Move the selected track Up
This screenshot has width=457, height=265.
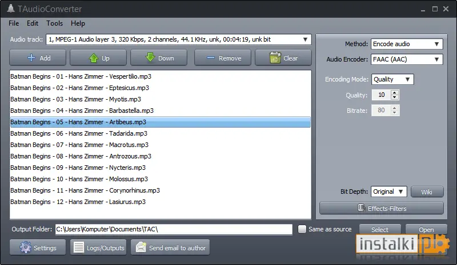(x=98, y=58)
